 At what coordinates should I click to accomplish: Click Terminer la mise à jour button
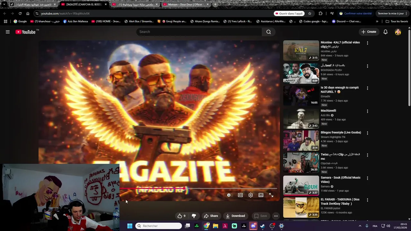[392, 13]
